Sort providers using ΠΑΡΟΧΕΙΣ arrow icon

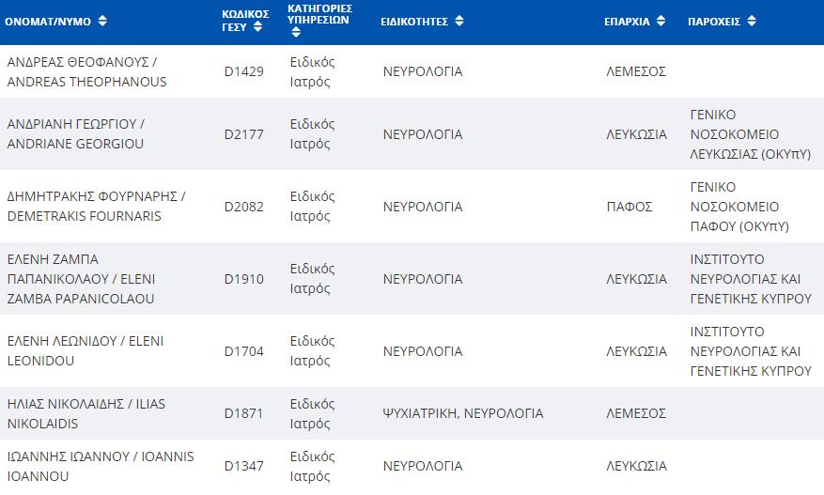coord(752,21)
